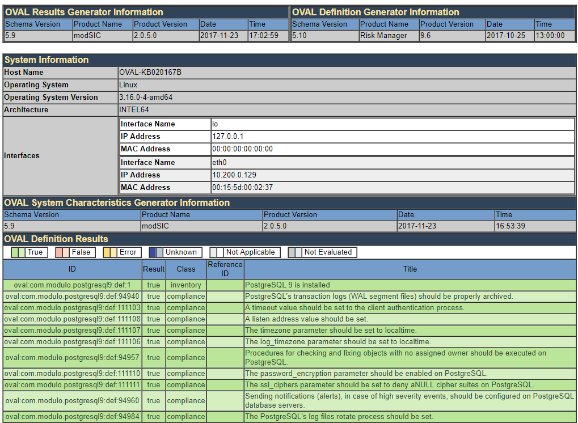Click the interface name value 'lo'
Screen dimensions: 578x423
point(215,124)
